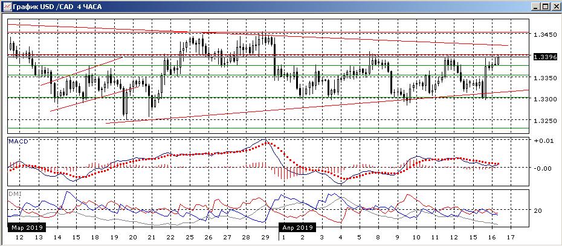
Task: Select the current price label 1.3396
Action: click(544, 57)
